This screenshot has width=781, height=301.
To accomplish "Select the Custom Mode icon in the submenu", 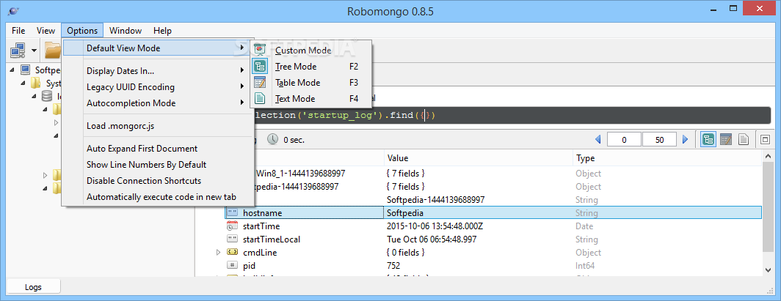I will click(x=260, y=50).
